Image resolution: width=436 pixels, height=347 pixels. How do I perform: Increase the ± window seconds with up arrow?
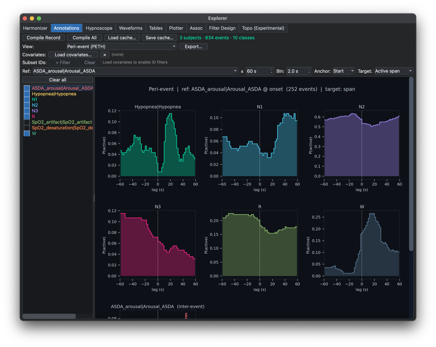[271, 70]
